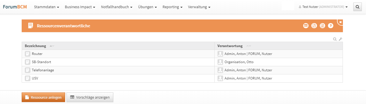Export the list as PDF
The image size is (366, 104).
click(x=314, y=26)
